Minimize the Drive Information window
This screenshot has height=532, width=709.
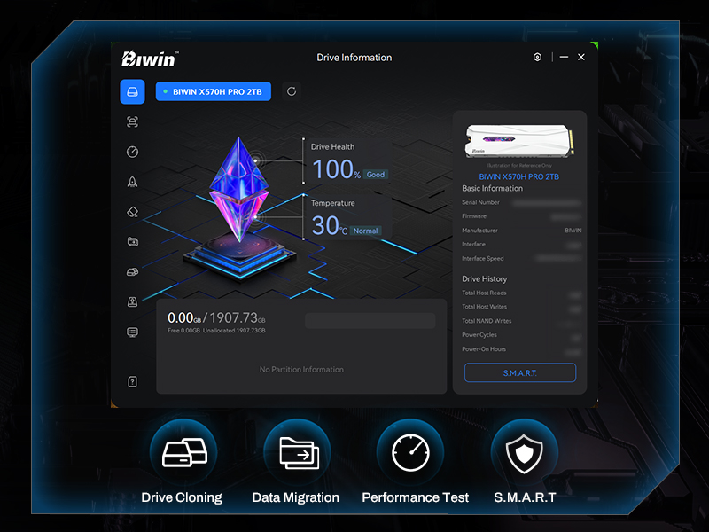pyautogui.click(x=564, y=57)
